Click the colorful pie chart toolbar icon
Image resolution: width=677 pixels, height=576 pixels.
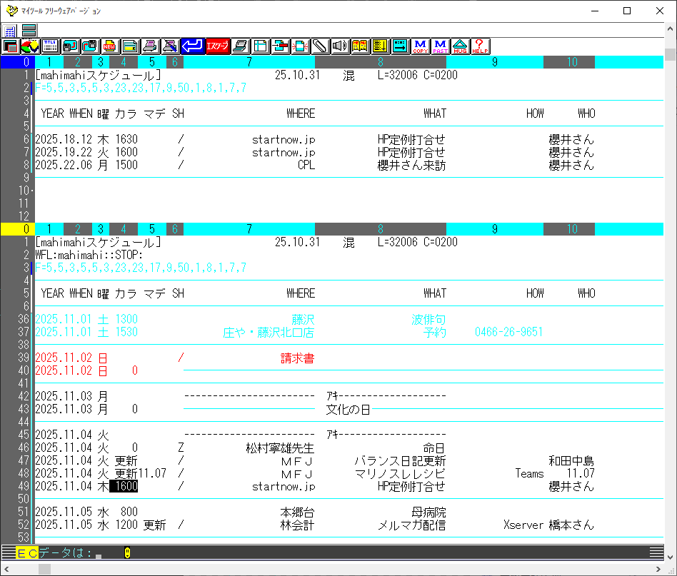click(30, 46)
